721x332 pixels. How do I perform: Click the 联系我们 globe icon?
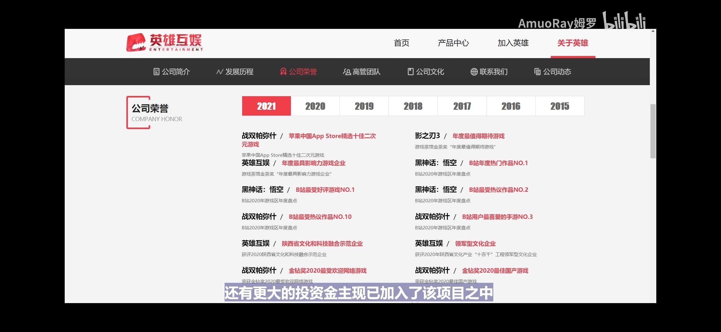tap(474, 72)
